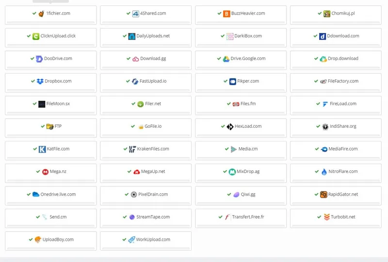Image resolution: width=388 pixels, height=262 pixels.
Task: Click the FileFactory.com icon
Action: coord(323,81)
